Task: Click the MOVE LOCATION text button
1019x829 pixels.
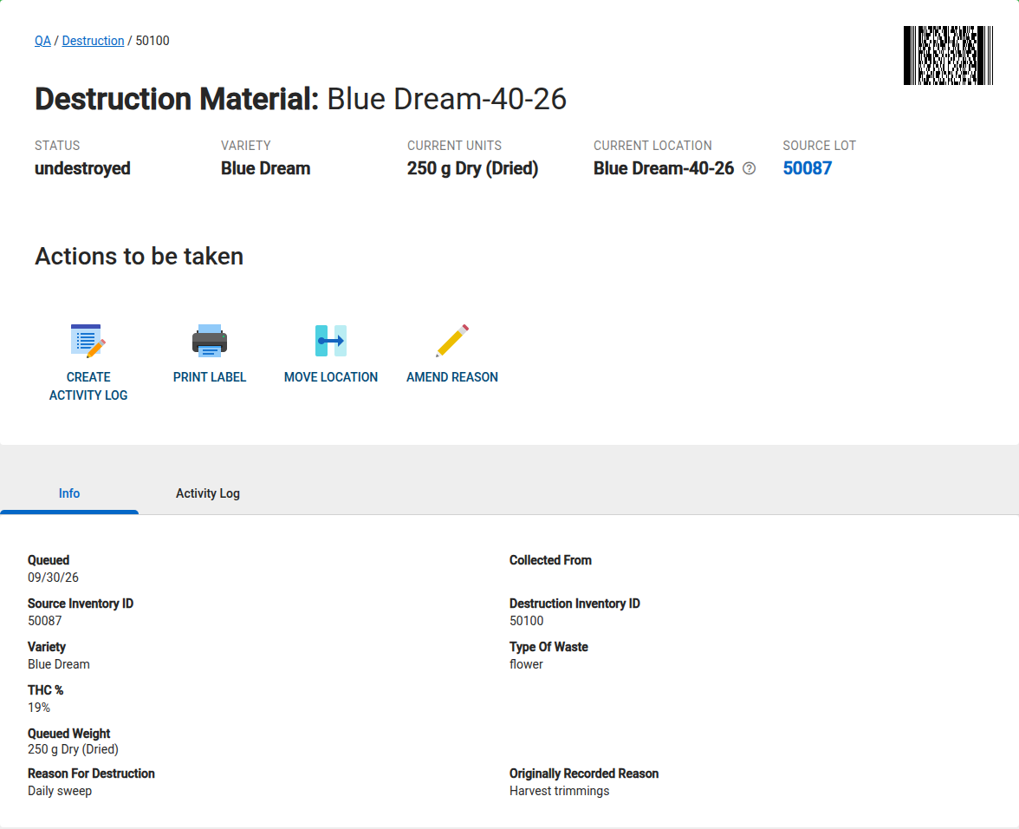Action: pos(331,377)
